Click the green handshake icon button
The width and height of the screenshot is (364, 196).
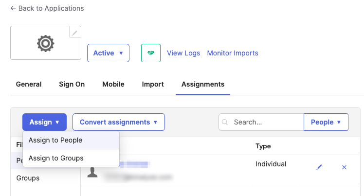[x=150, y=53]
